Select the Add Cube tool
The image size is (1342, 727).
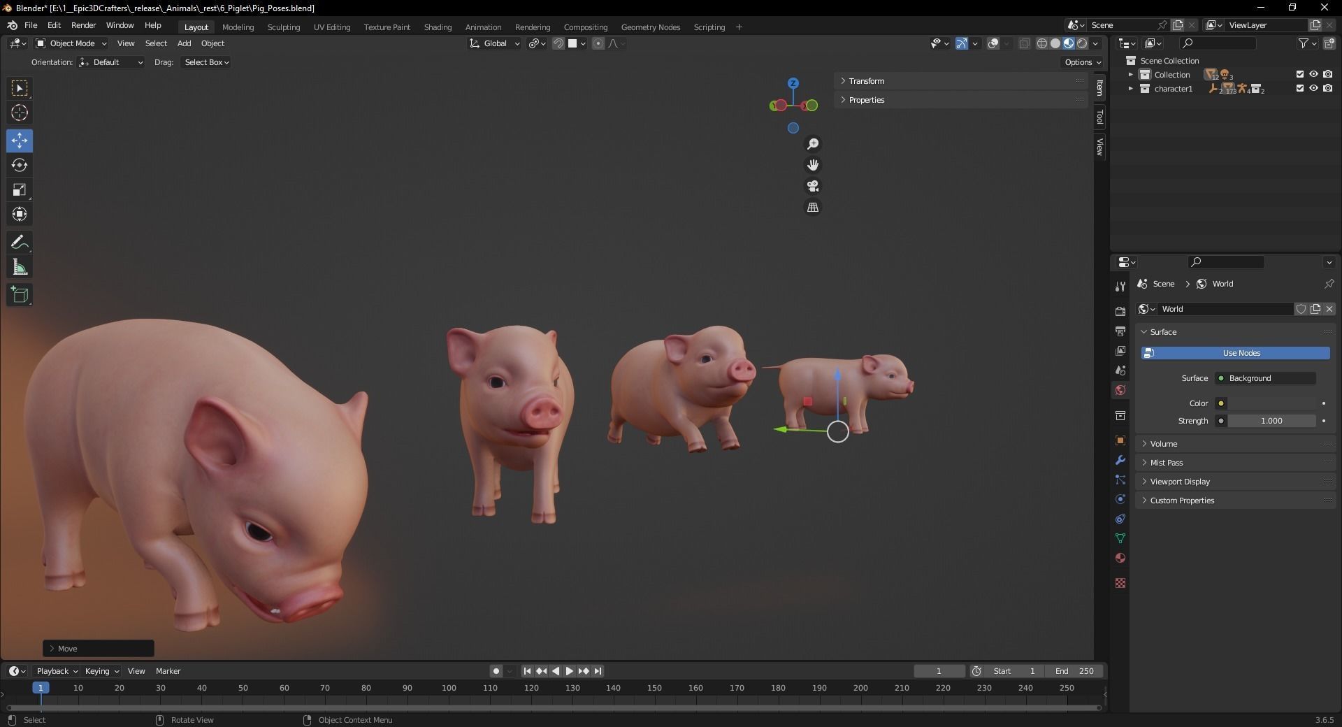20,294
